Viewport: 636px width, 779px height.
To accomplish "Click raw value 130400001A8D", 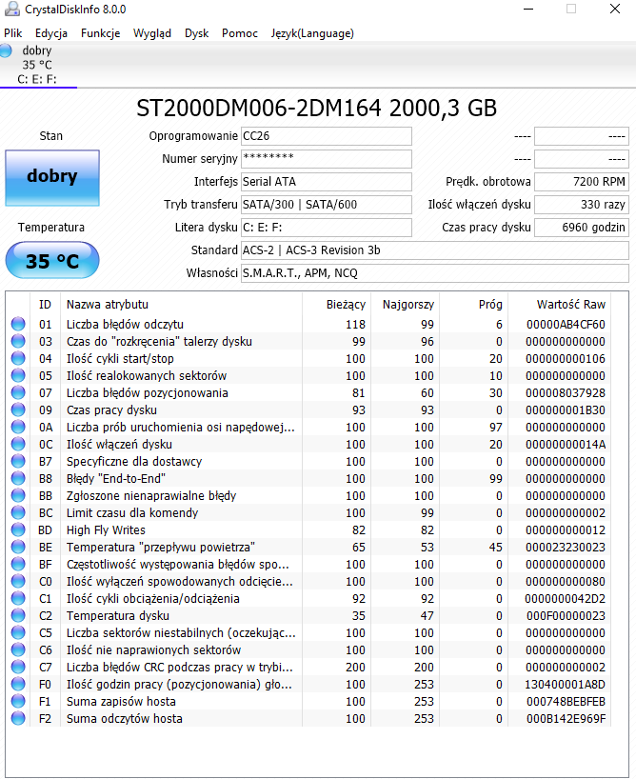I will (x=565, y=685).
